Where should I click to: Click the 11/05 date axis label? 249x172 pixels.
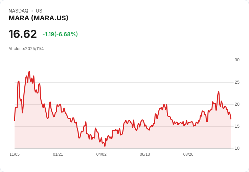pyautogui.click(x=15, y=154)
